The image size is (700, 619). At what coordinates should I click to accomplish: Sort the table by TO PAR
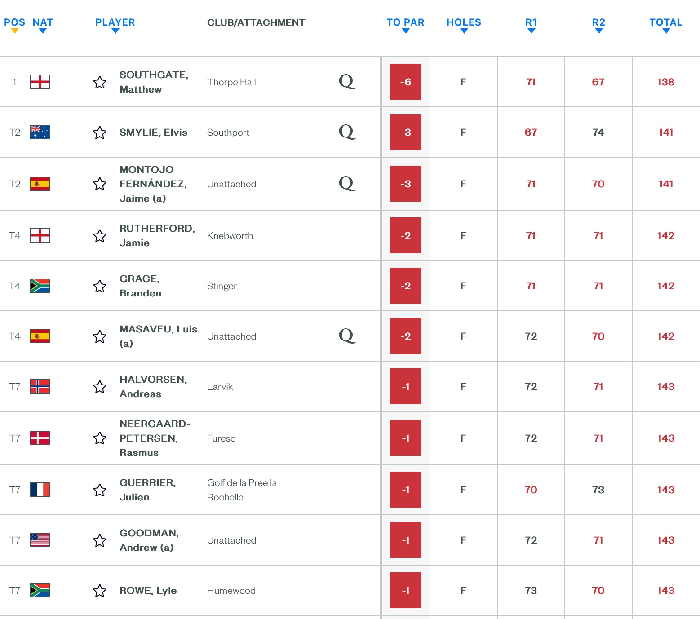405,23
